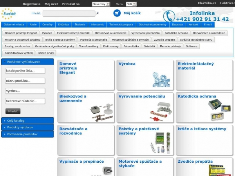Select the Rozvádzače a rozvodnice tab
Screen dimensions: 235x176
coord(209,33)
